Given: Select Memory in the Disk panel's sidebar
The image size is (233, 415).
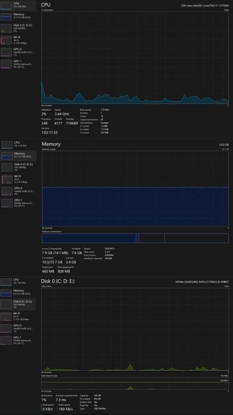Looking at the screenshot, I should coord(18,293).
